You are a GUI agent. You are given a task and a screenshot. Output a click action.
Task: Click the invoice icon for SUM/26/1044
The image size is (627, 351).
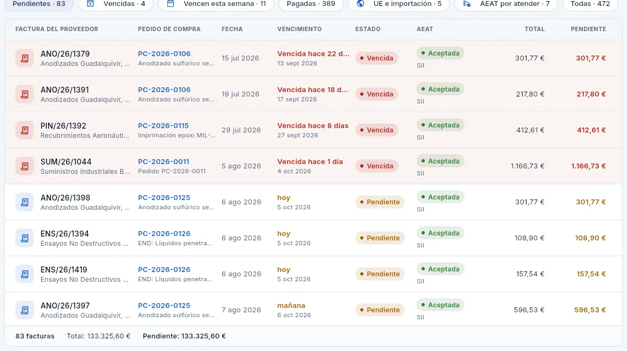pyautogui.click(x=25, y=166)
